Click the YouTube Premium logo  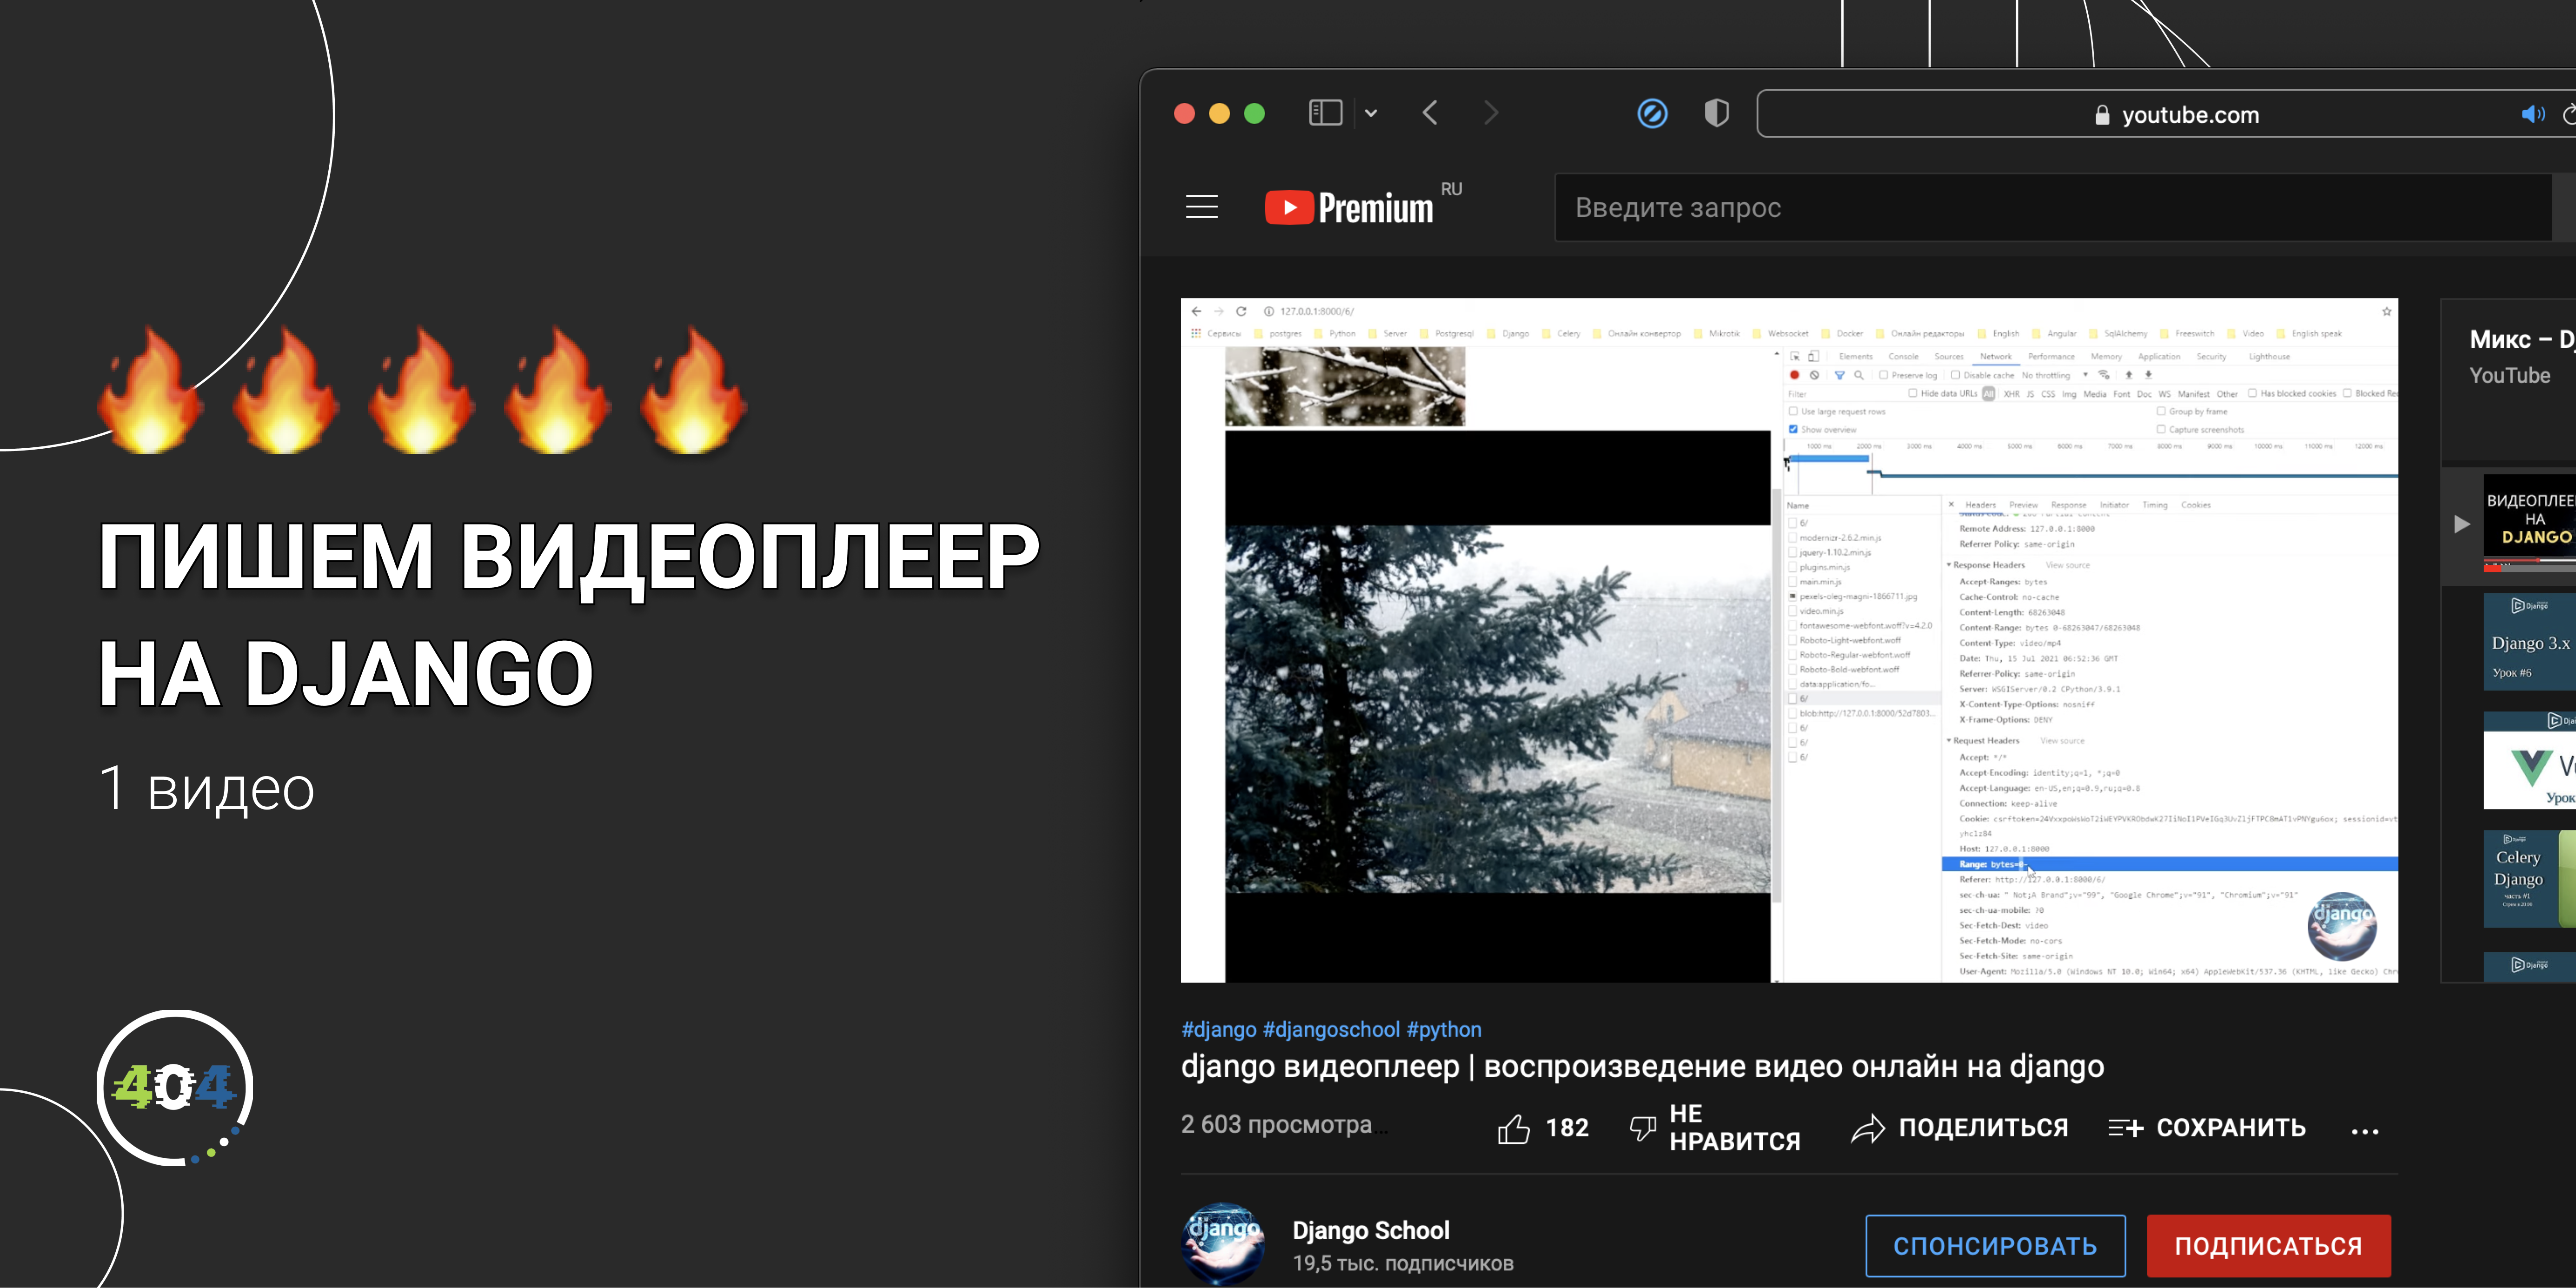[1349, 207]
